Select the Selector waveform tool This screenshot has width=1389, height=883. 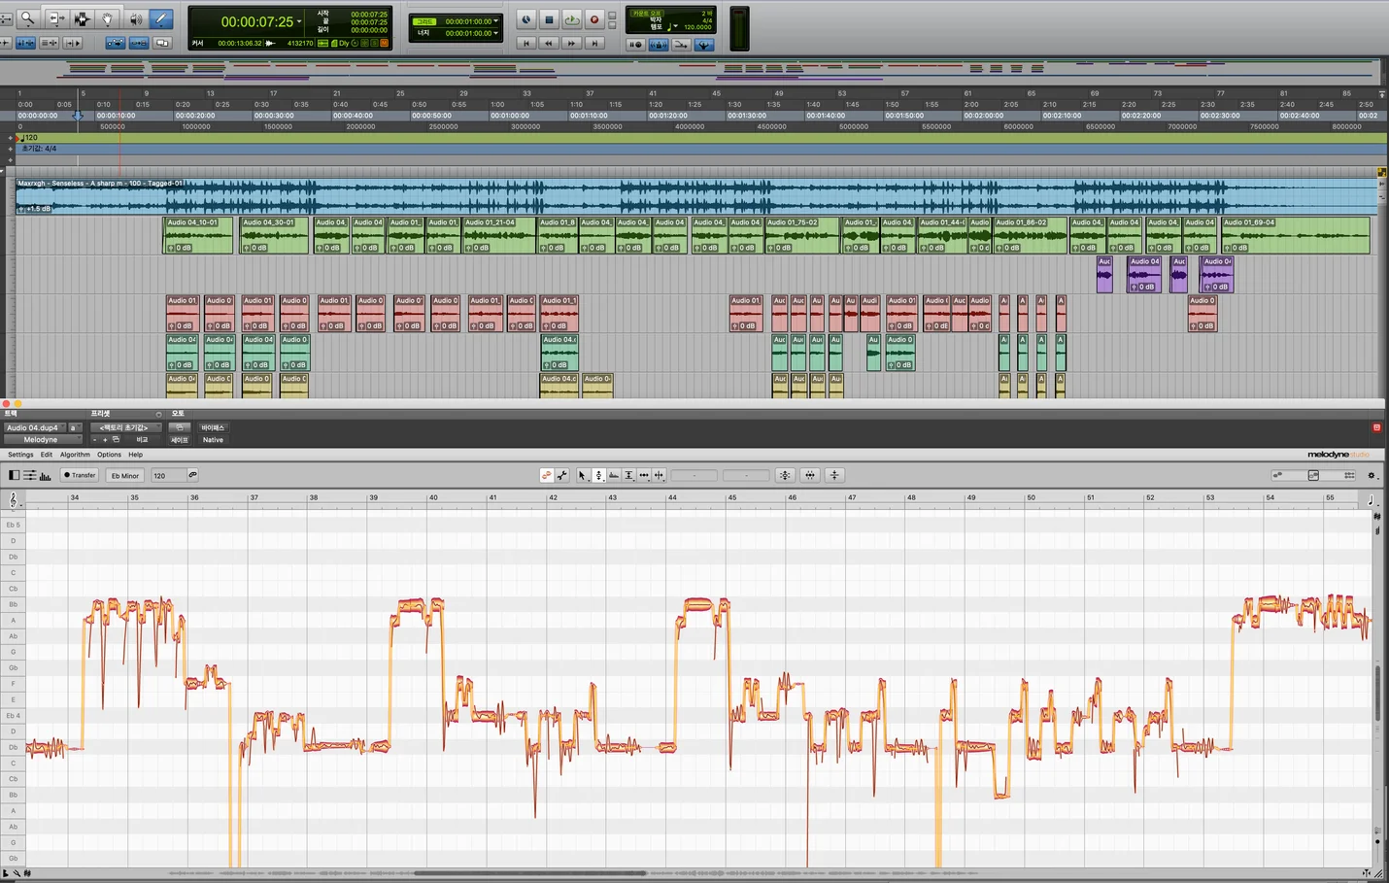83,18
